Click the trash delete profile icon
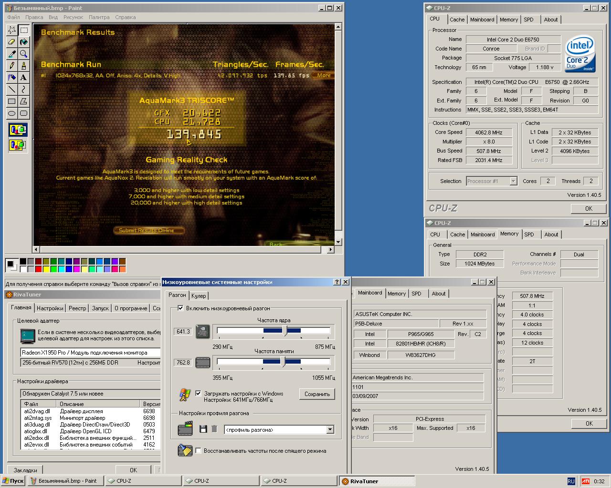611x488 pixels. click(x=214, y=429)
